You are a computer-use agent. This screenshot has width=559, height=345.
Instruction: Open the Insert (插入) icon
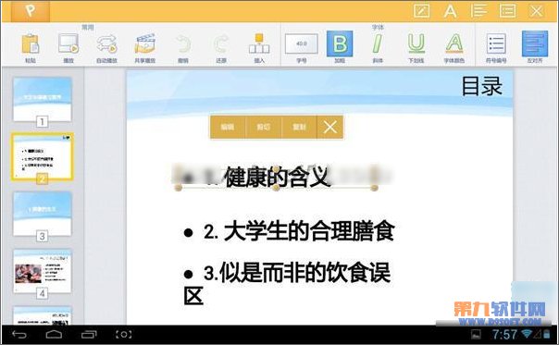259,43
